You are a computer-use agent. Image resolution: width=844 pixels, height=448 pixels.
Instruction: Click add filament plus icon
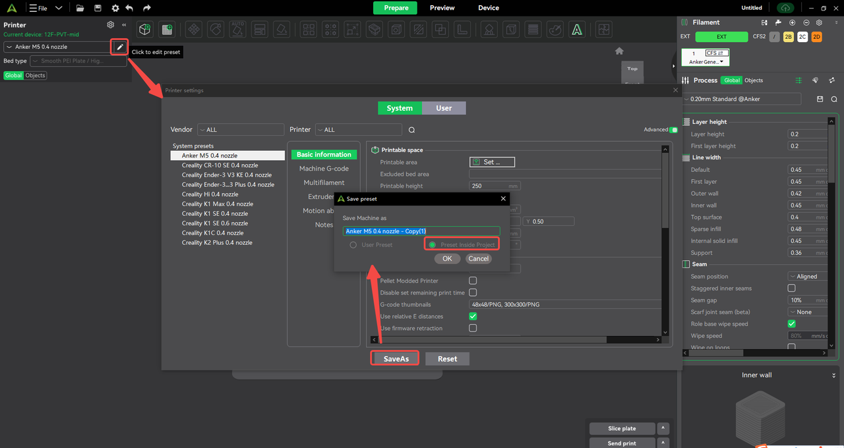pos(792,22)
